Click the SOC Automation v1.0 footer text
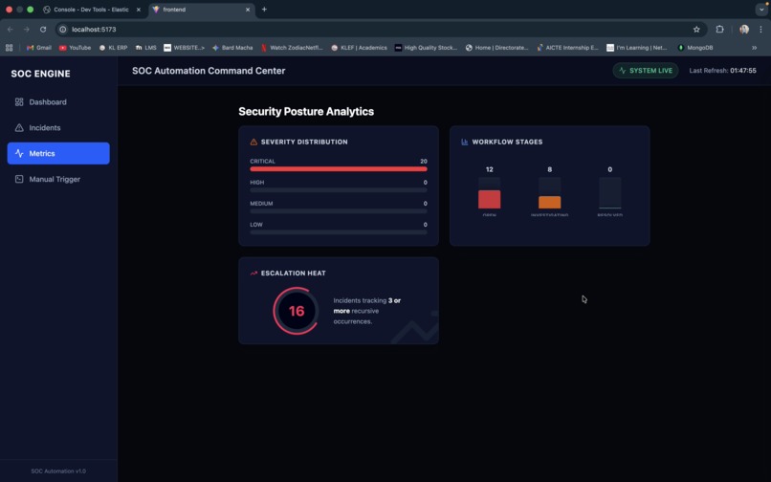The image size is (771, 482). click(58, 471)
